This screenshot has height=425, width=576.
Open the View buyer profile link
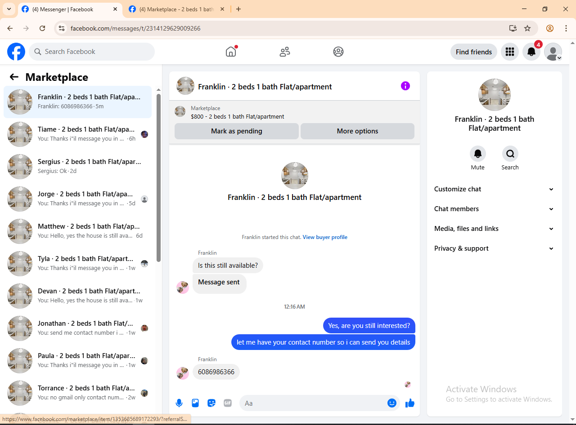tap(325, 237)
